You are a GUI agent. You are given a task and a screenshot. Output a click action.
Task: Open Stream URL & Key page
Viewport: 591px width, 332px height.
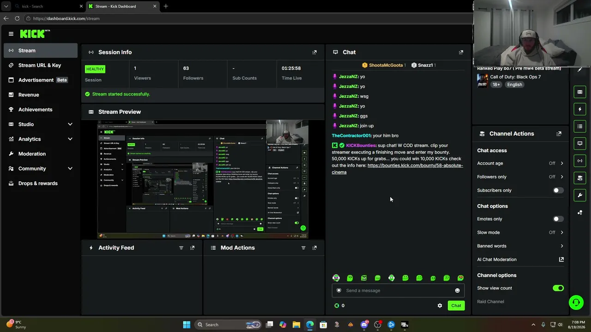pyautogui.click(x=41, y=65)
